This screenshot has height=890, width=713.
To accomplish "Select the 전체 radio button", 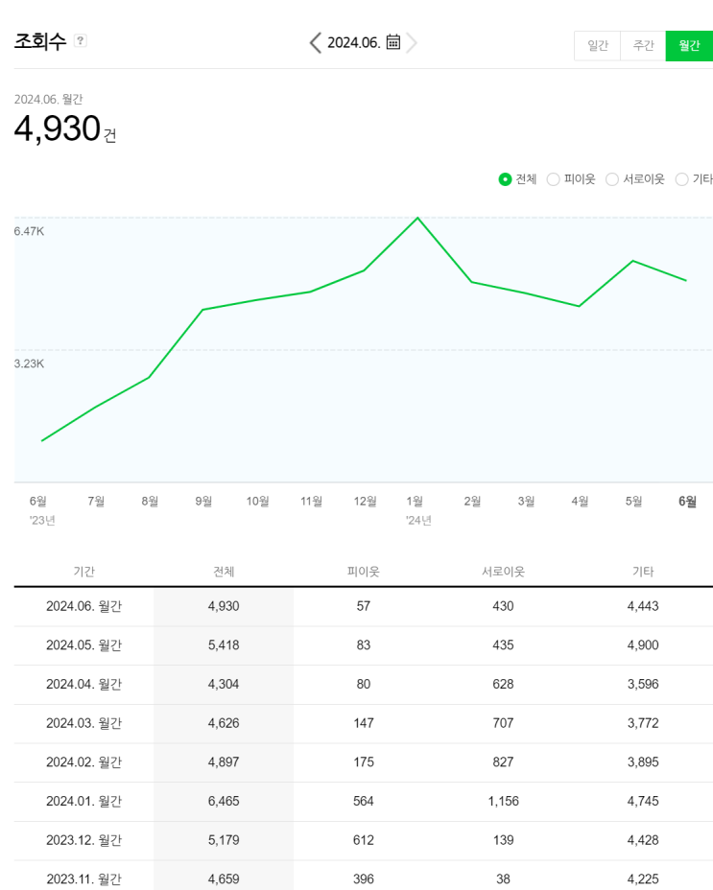I will click(506, 179).
